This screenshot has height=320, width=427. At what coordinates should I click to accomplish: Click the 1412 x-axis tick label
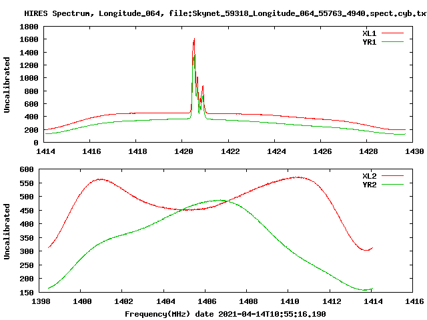pos(332,301)
